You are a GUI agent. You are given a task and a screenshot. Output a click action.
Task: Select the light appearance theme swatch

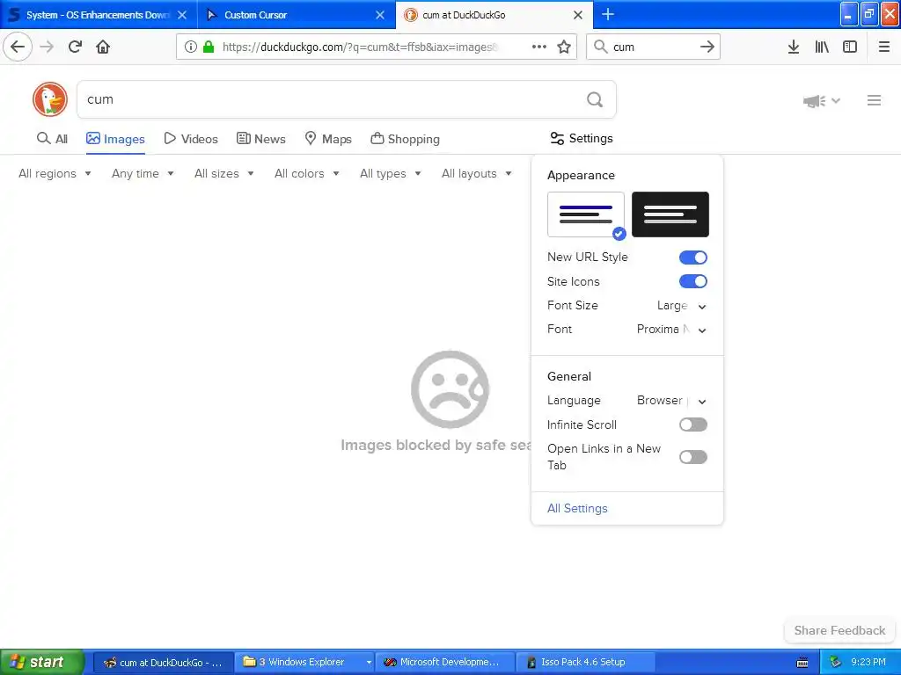585,214
